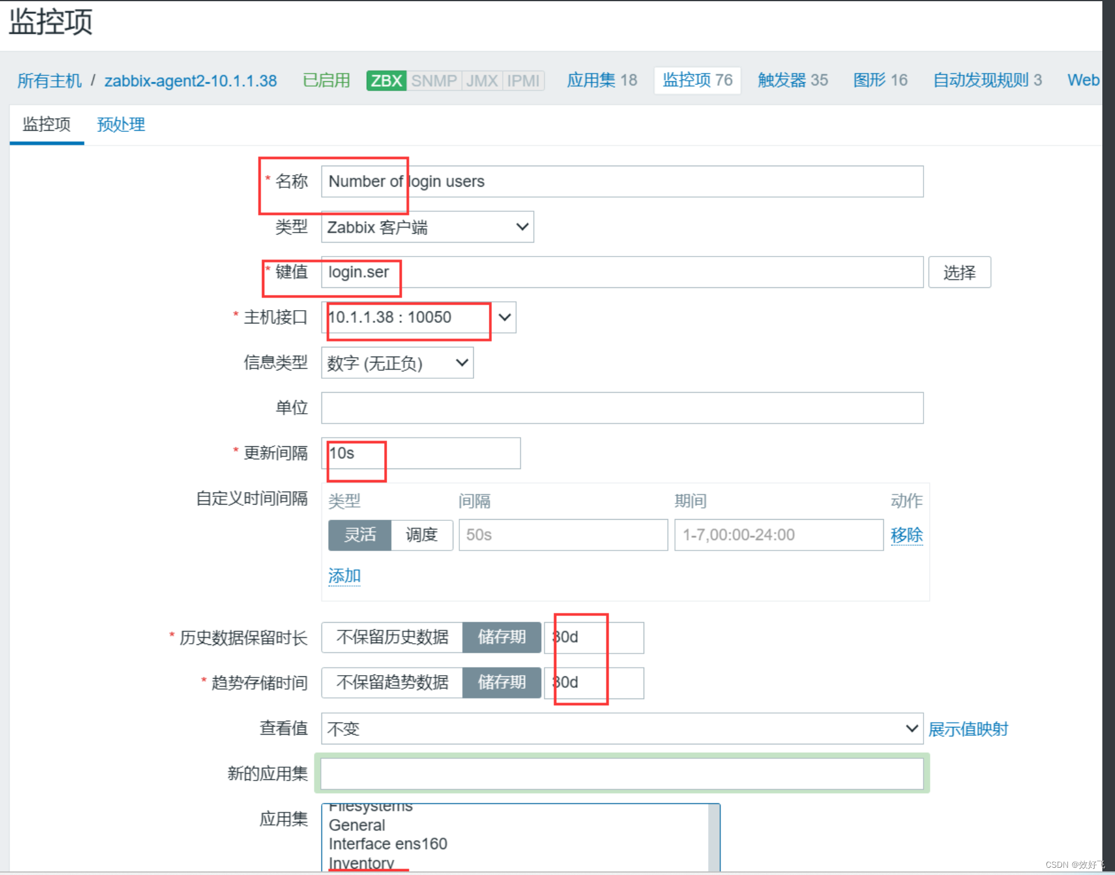Image resolution: width=1115 pixels, height=875 pixels.
Task: Expand the 查看值 不变 dropdown
Action: (622, 729)
